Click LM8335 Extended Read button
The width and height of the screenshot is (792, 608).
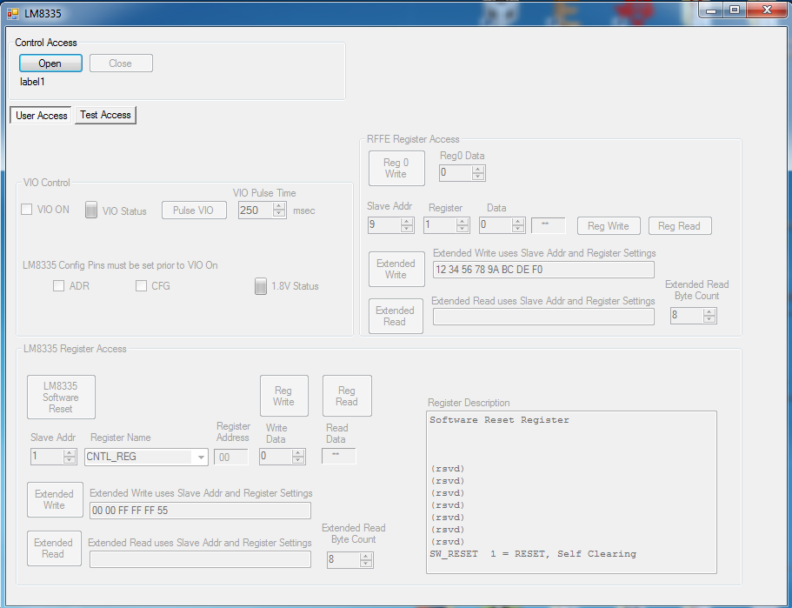tap(54, 548)
